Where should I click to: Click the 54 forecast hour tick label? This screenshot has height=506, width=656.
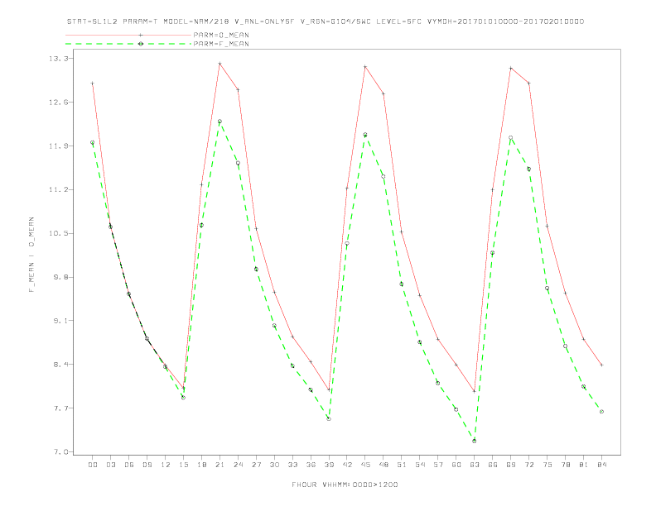click(x=420, y=465)
